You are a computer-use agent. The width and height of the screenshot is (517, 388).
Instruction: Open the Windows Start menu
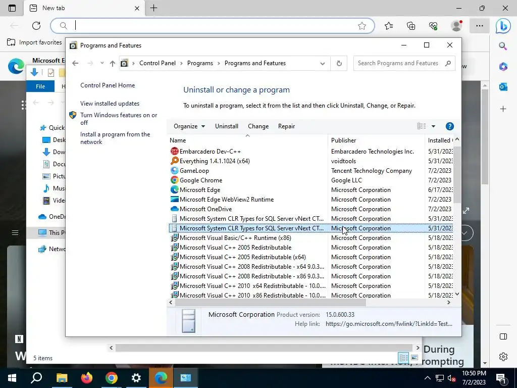[x=12, y=378]
